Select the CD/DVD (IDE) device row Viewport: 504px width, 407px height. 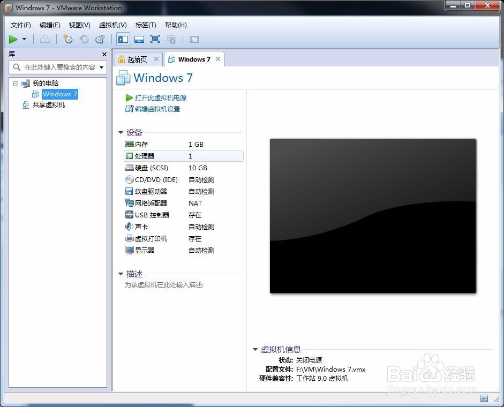184,180
